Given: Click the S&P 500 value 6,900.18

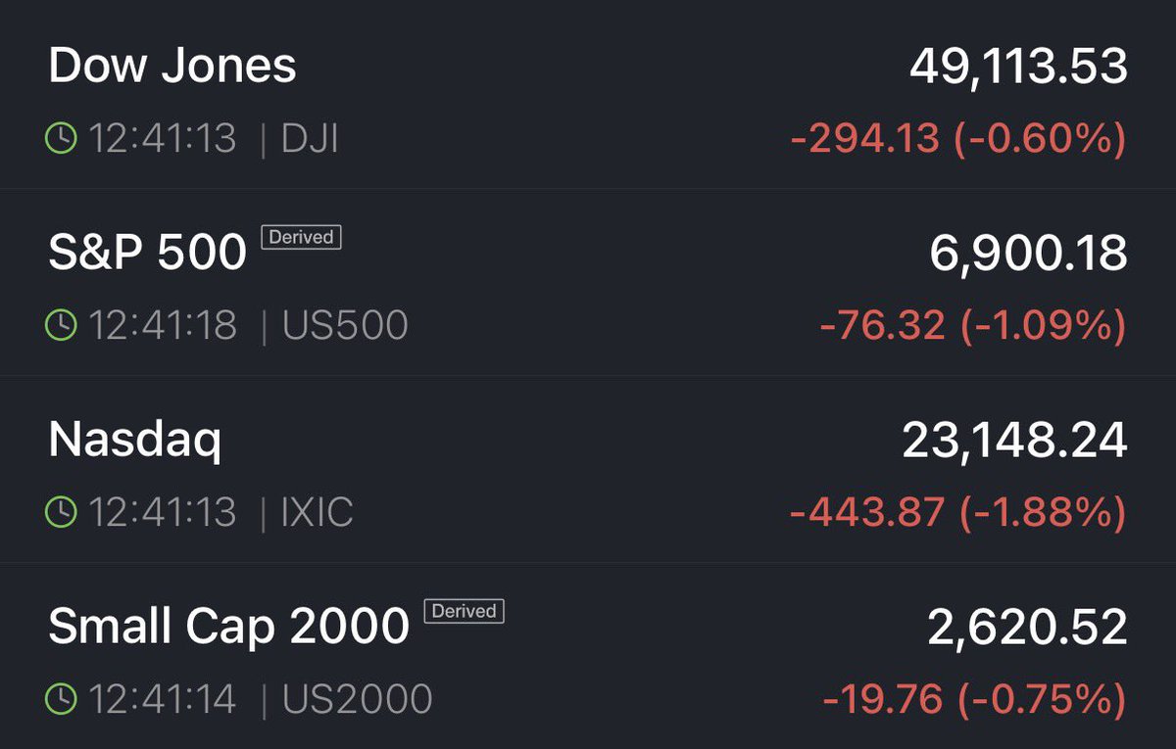Looking at the screenshot, I should tap(1028, 254).
